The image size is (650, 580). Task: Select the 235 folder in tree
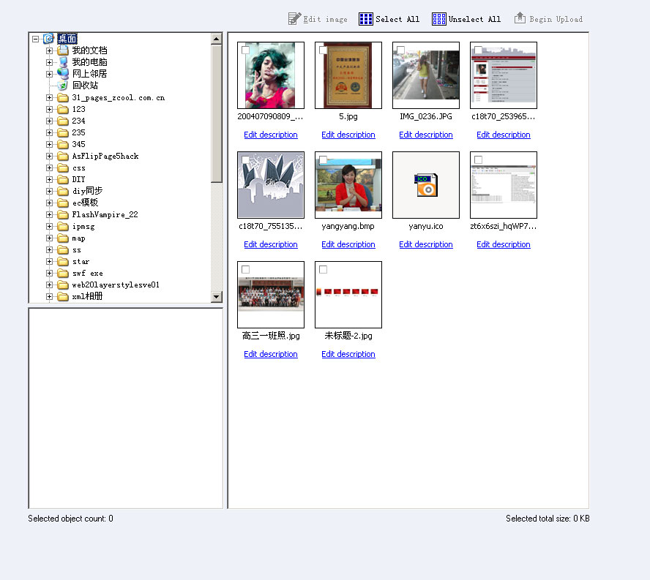(78, 132)
